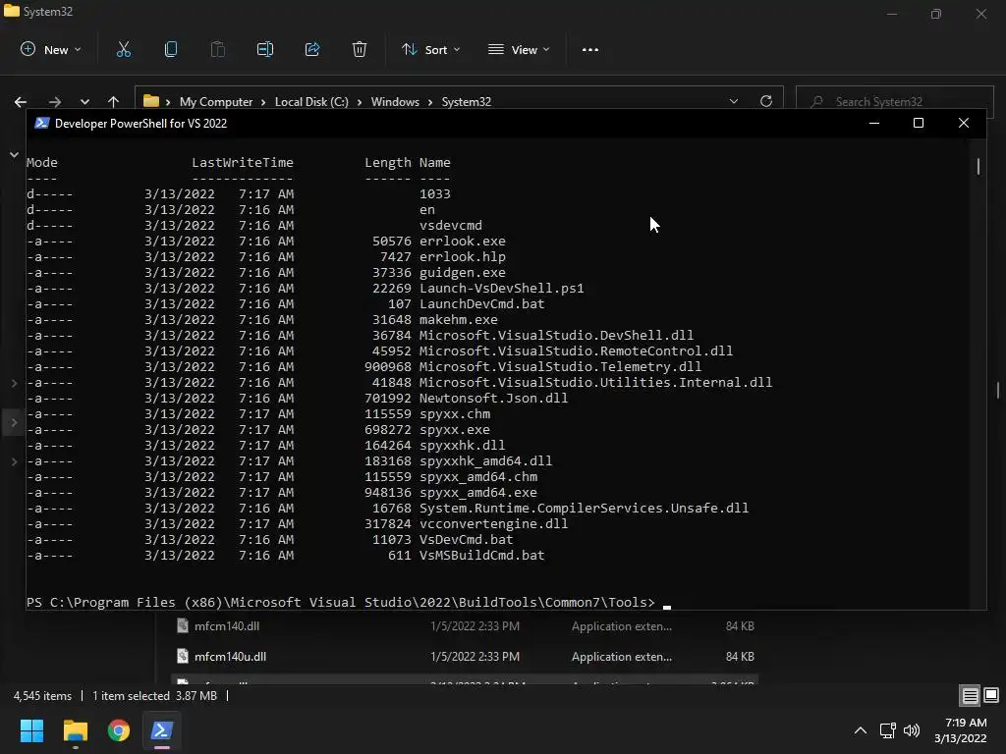Screen dimensions: 1006x754
Task: Click the makehm.exe entry
Action: [458, 319]
